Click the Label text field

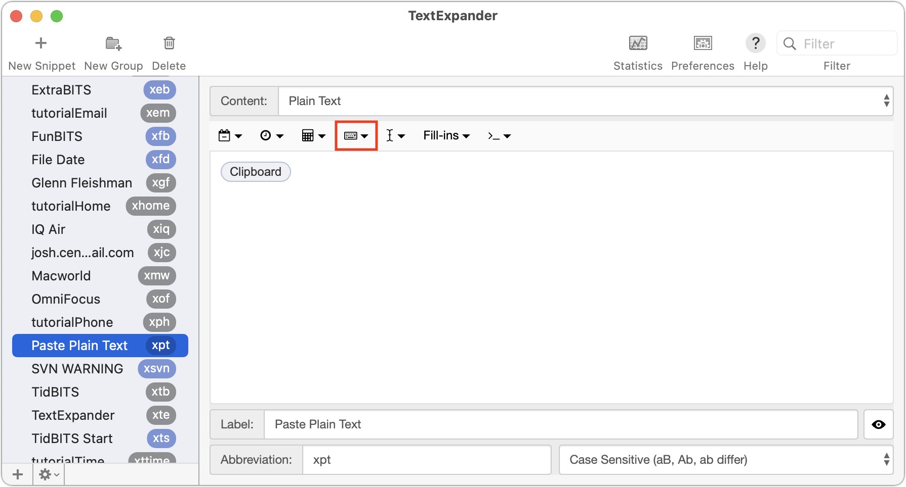(561, 424)
